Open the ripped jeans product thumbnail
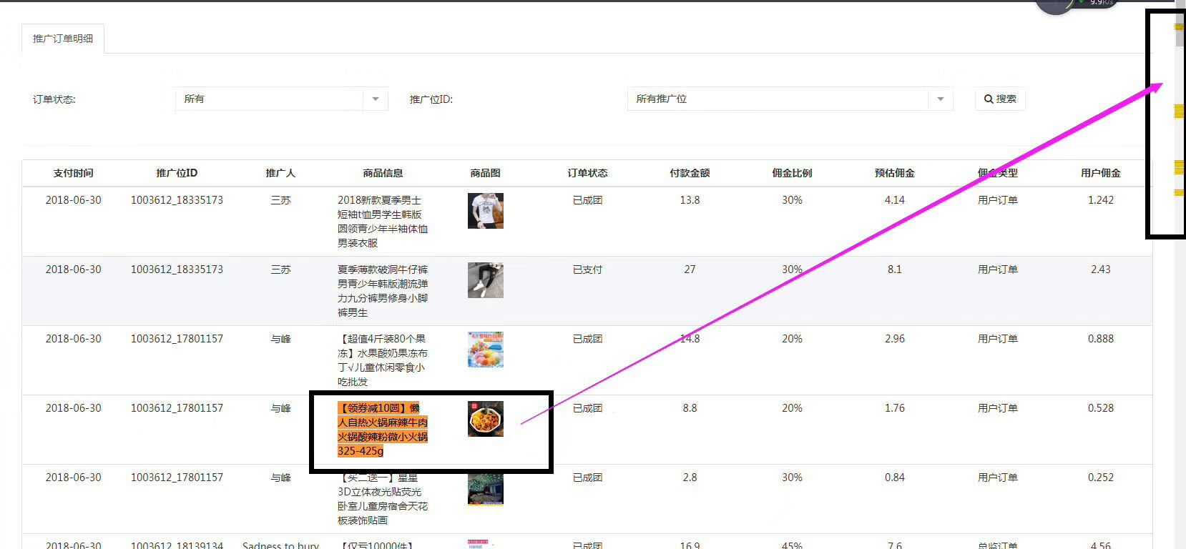Viewport: 1186px width, 549px height. point(486,280)
